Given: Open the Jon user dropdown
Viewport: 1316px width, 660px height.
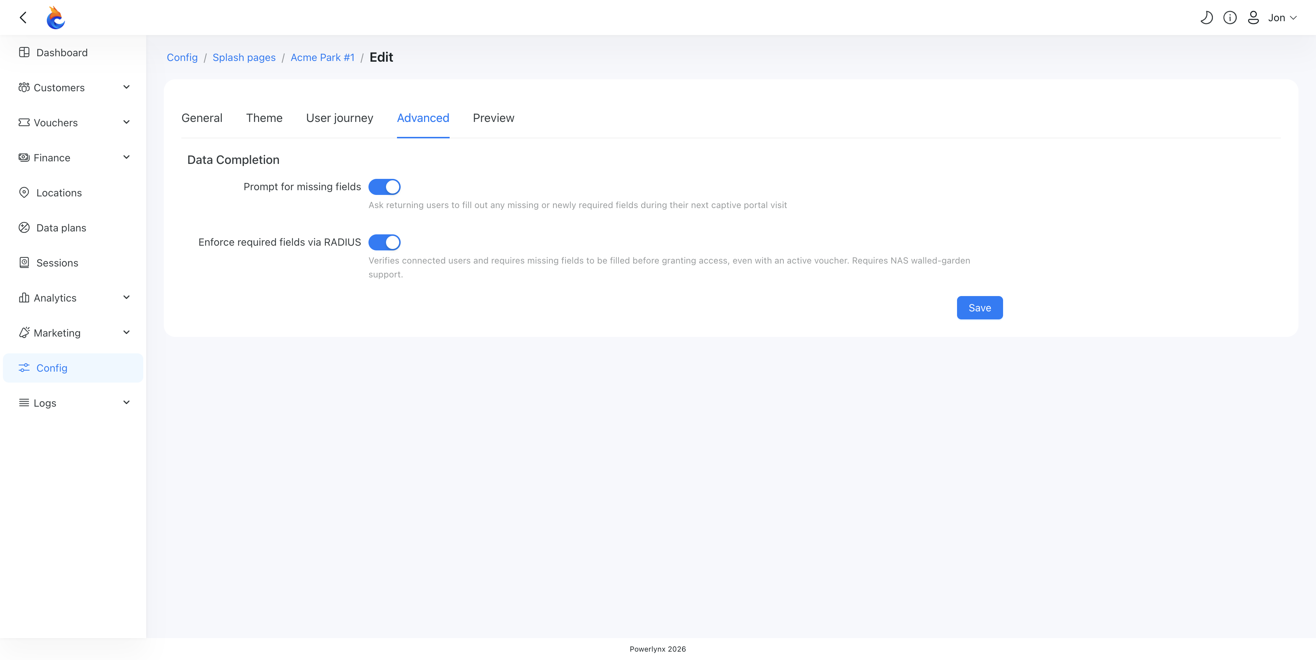Looking at the screenshot, I should point(1282,18).
